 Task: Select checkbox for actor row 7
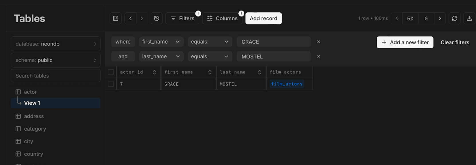111,84
